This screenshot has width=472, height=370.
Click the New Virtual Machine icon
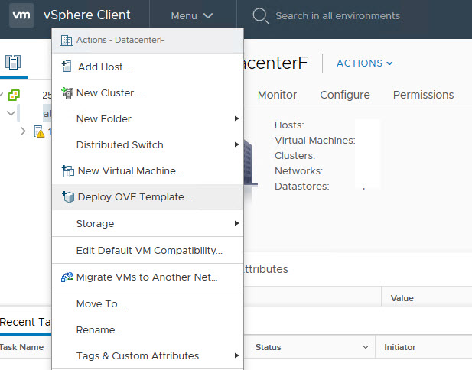(67, 171)
